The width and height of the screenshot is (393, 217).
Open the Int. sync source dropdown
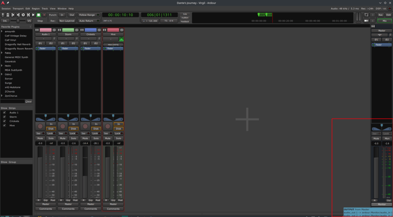[x=5, y=21]
